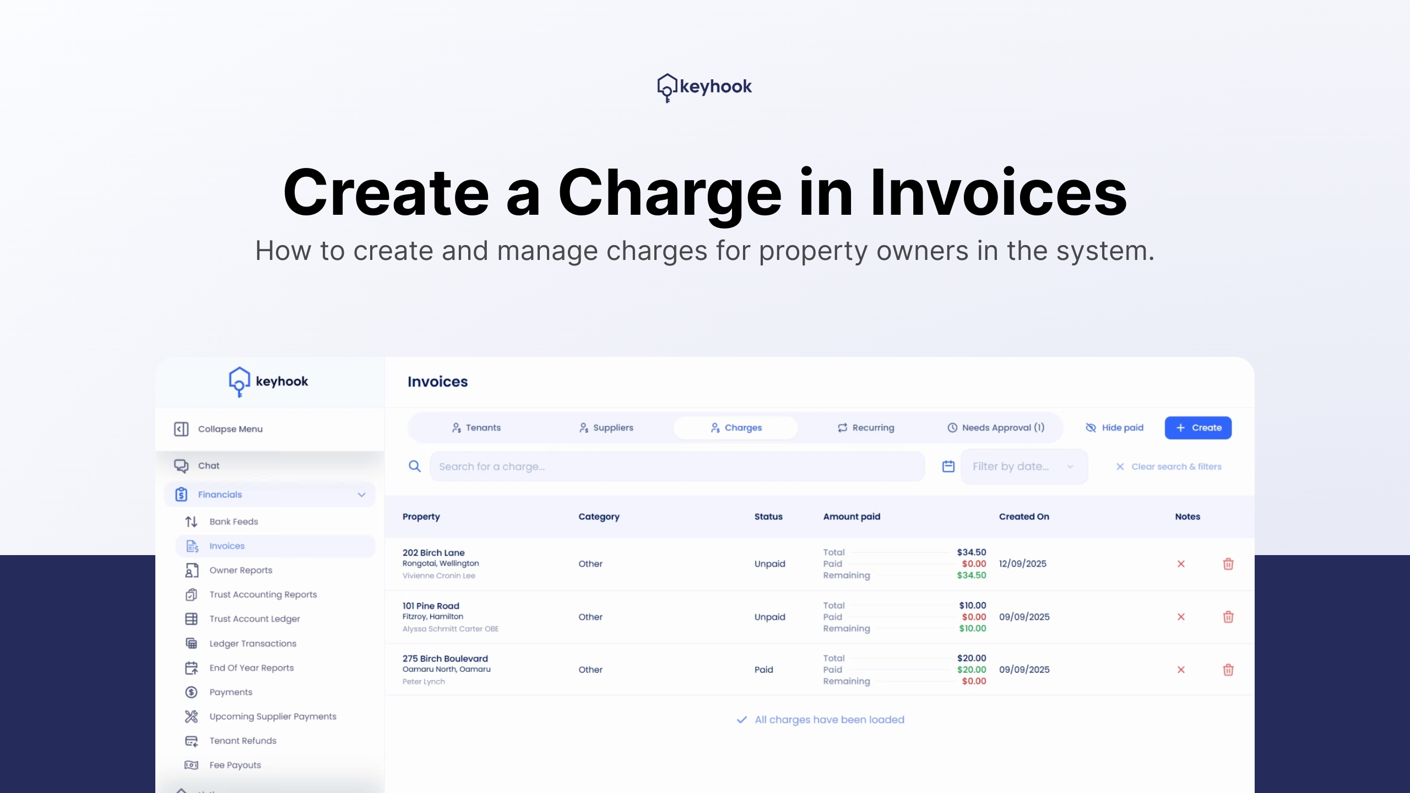Switch to the Suppliers tab
Viewport: 1410px width, 793px height.
tap(606, 428)
